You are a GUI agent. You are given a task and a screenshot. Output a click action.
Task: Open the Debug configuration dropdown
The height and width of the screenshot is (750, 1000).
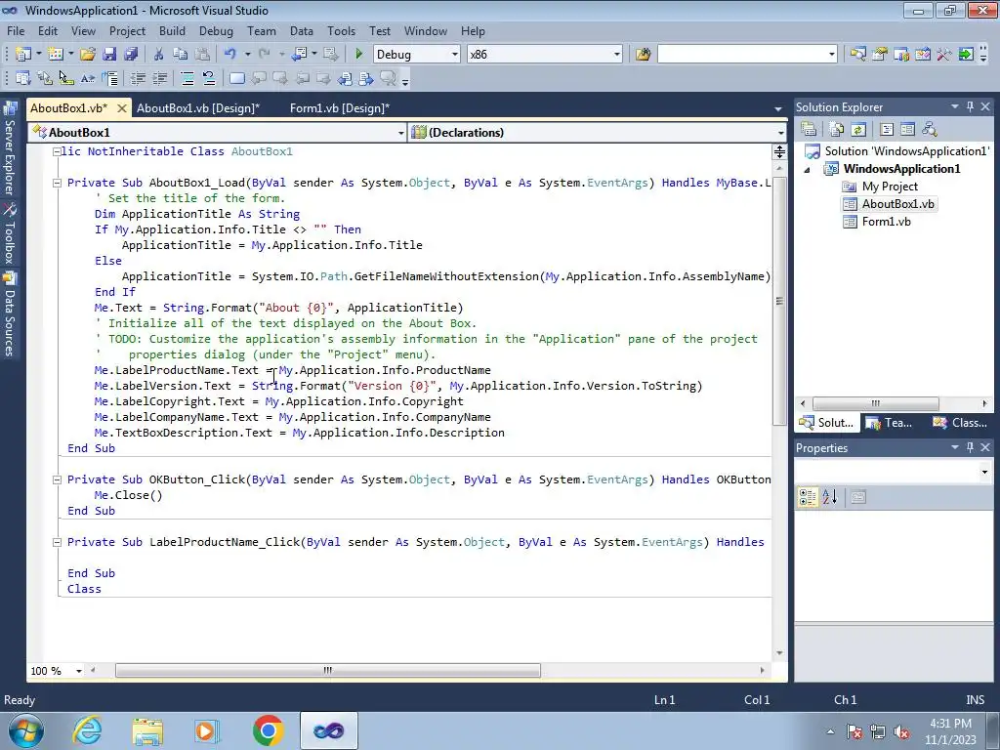pyautogui.click(x=455, y=55)
